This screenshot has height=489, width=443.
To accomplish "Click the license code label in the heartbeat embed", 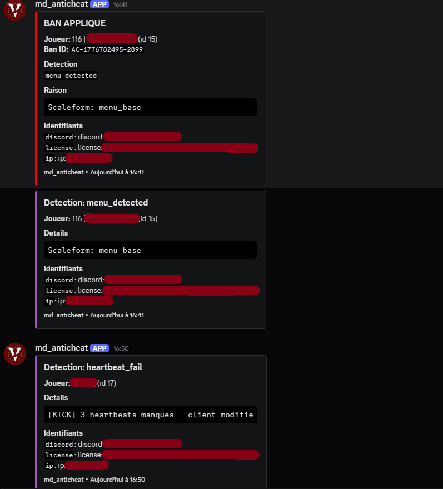I will (x=59, y=455).
